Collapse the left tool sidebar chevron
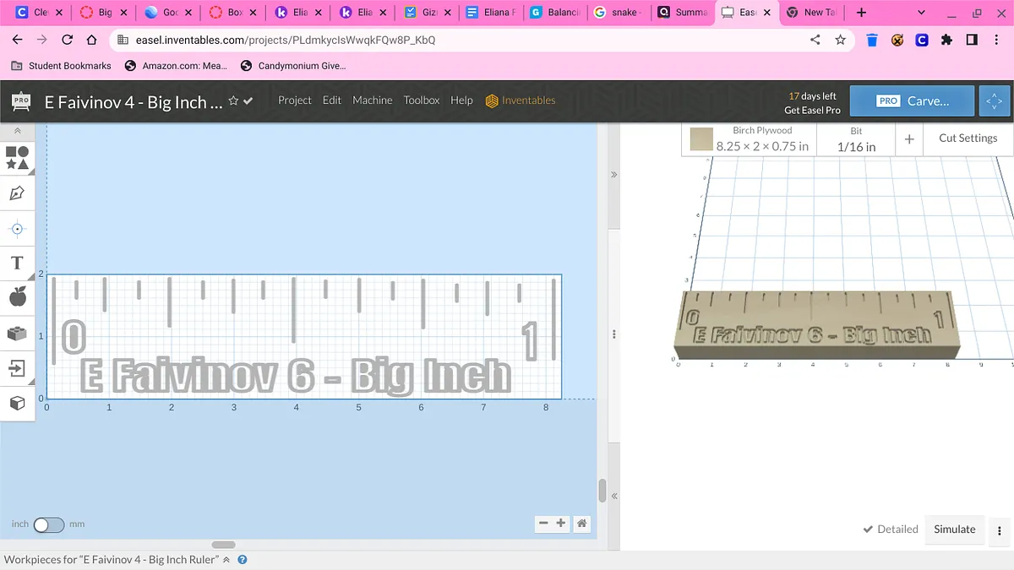The height and width of the screenshot is (570, 1014). pos(17,132)
